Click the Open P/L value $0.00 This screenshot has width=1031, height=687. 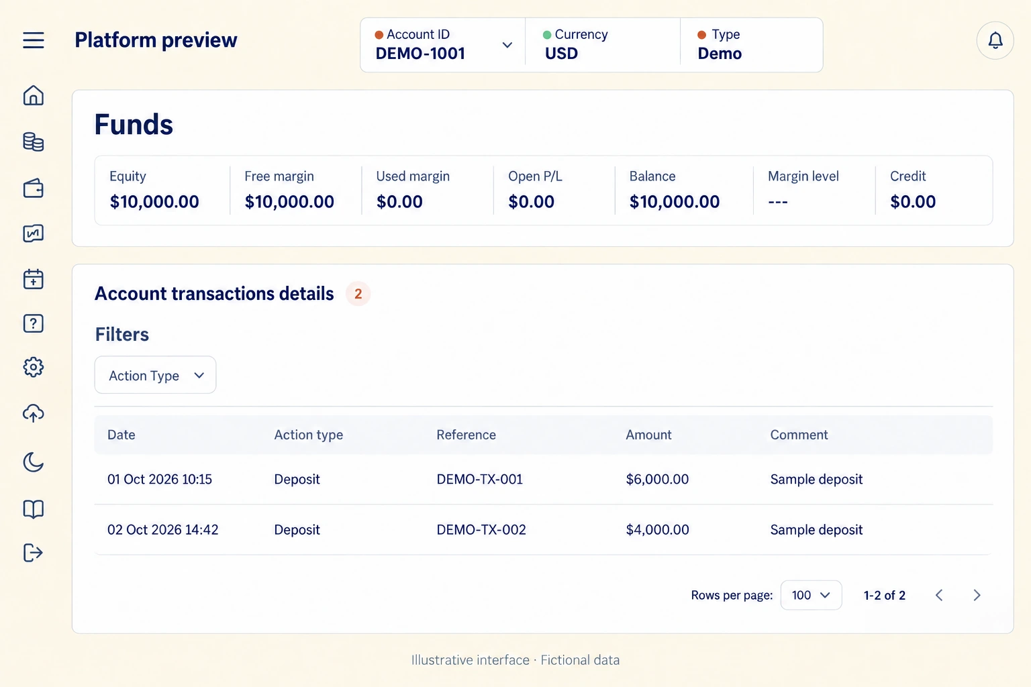pos(532,201)
